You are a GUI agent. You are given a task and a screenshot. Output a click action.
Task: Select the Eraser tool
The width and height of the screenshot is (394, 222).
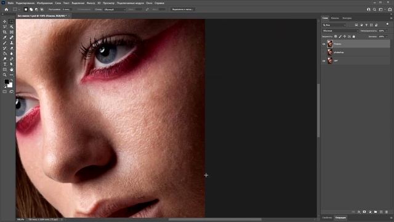12,48
